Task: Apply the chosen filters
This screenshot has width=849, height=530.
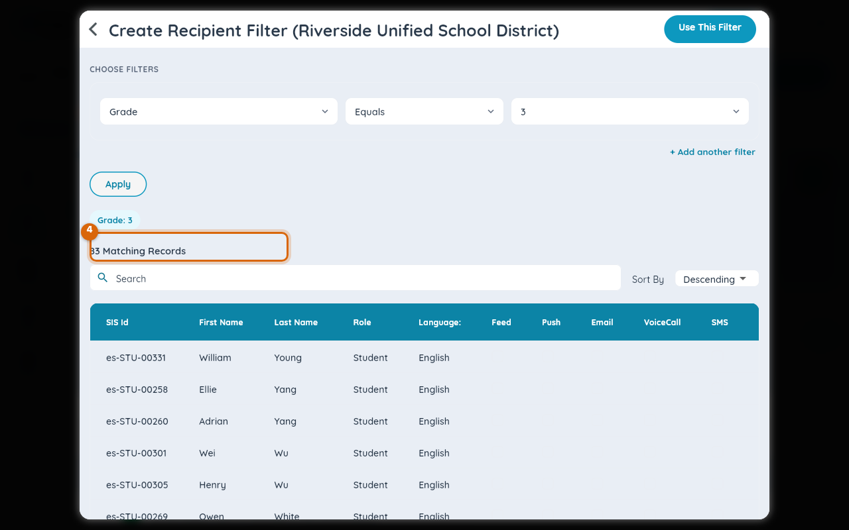Action: click(x=118, y=184)
